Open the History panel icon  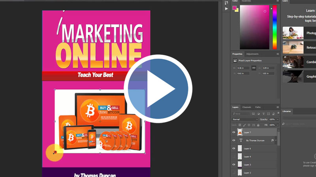(226, 2)
